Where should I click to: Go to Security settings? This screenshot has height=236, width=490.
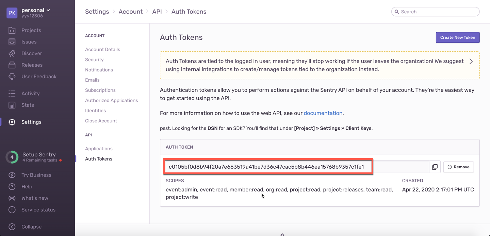click(x=94, y=60)
